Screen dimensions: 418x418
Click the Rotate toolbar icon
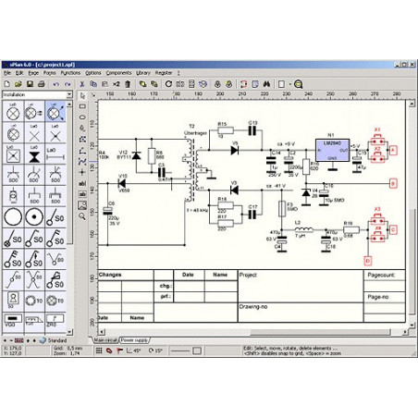click(168, 84)
